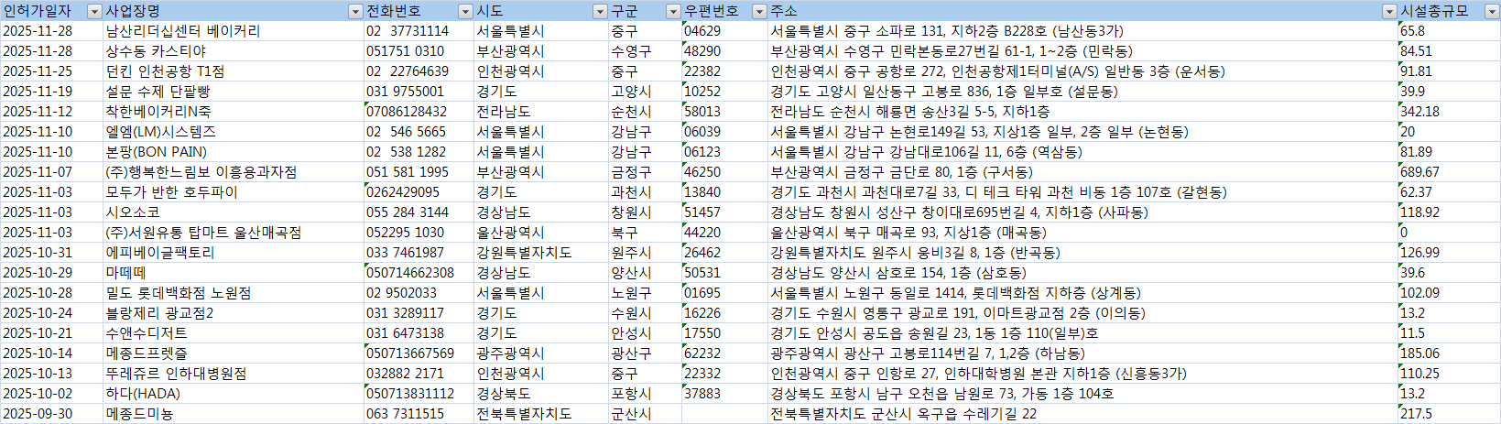This screenshot has height=424, width=1501.
Task: Select facility size value 689.67
Action: coord(1449,172)
